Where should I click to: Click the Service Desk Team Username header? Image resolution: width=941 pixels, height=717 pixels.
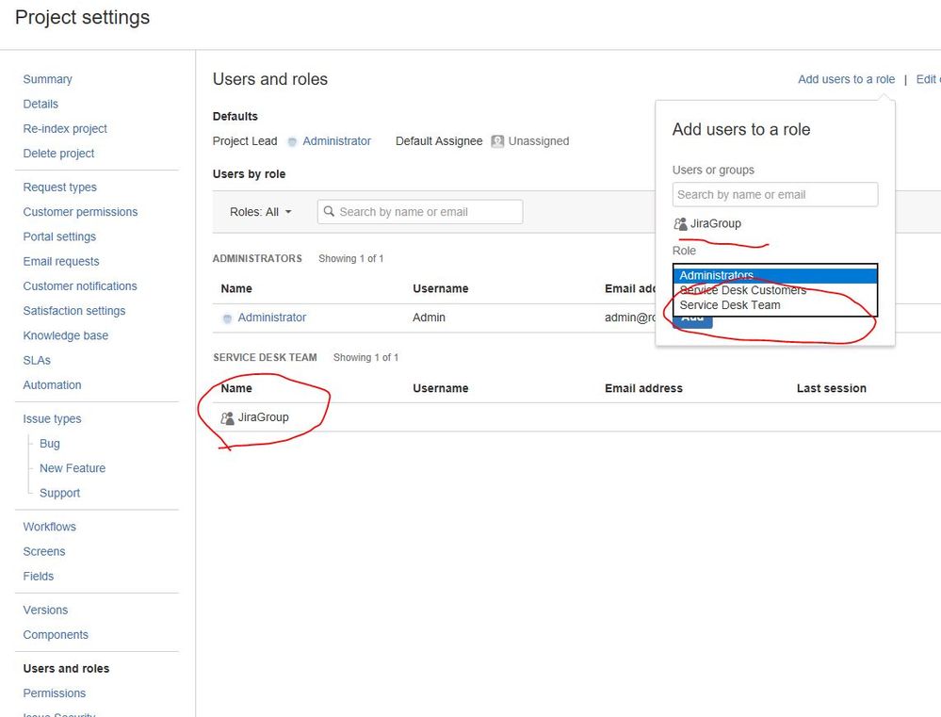(x=441, y=388)
